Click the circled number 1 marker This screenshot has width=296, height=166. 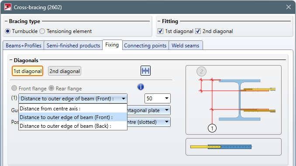pyautogui.click(x=212, y=128)
